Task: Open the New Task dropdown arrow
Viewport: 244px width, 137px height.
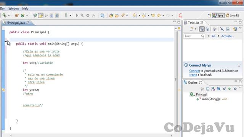Action: pos(196,29)
